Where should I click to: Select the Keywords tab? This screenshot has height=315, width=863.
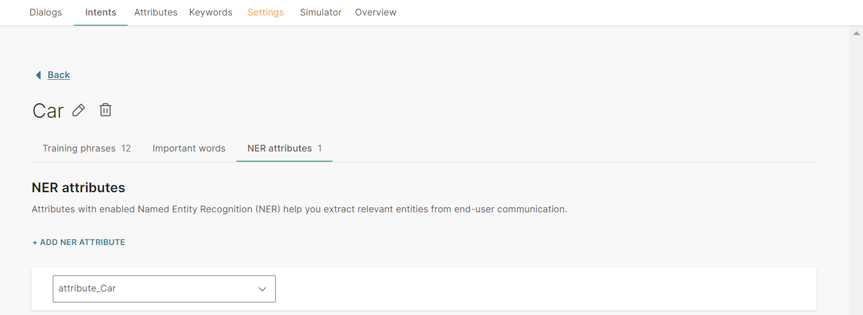pyautogui.click(x=211, y=12)
